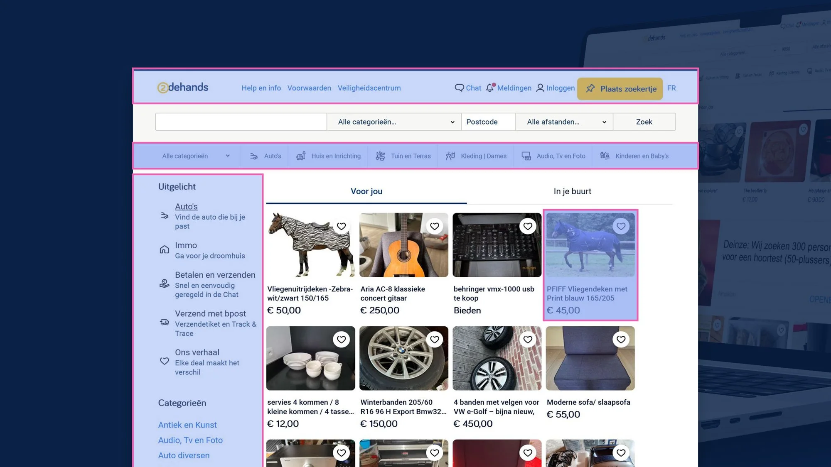Click the Plaats zoekertje button

tap(620, 89)
